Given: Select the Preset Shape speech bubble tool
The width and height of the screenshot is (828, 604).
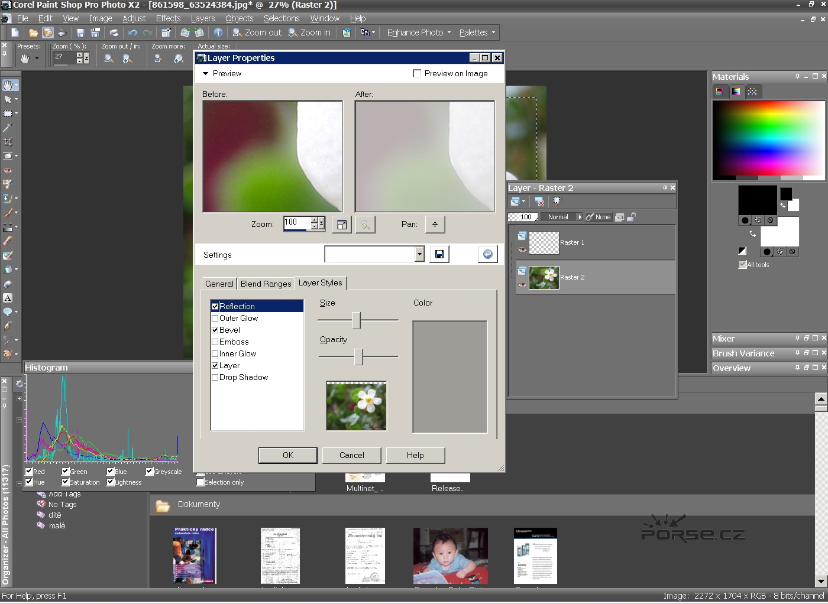Looking at the screenshot, I should coord(8,312).
